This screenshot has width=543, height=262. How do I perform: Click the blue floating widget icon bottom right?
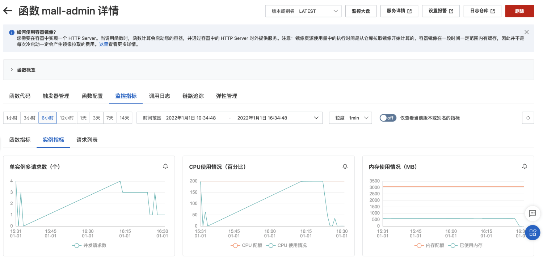pos(533,233)
